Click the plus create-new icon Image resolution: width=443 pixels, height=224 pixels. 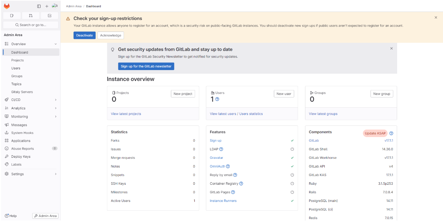tap(47, 6)
